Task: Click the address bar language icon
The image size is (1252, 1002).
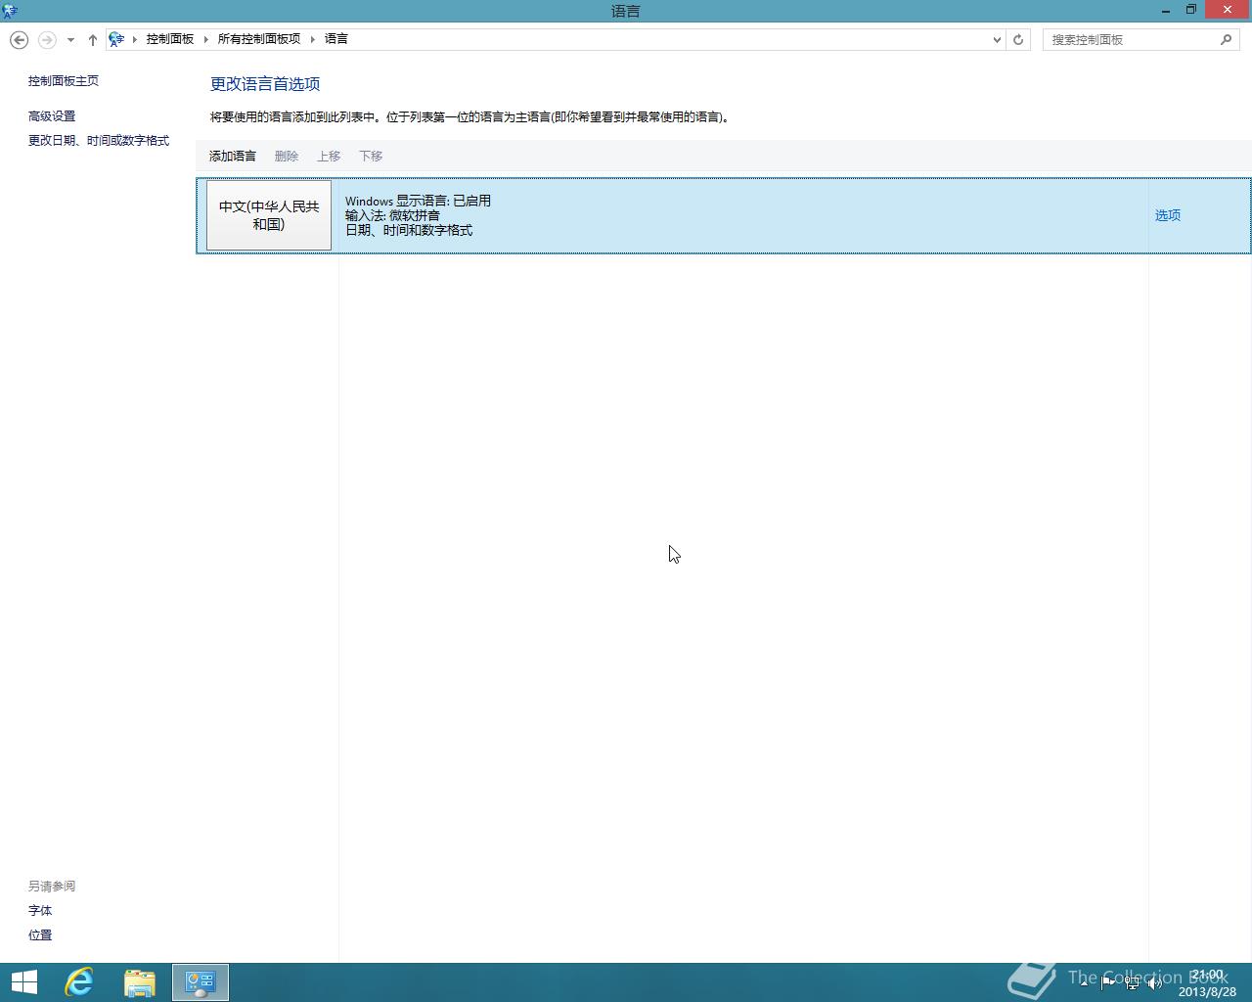Action: pyautogui.click(x=116, y=39)
